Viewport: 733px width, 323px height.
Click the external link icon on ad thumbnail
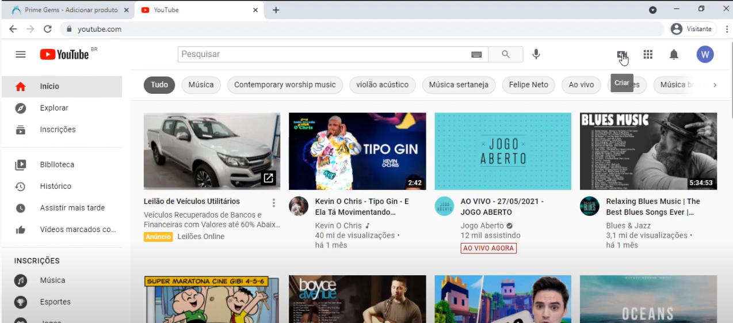click(268, 178)
